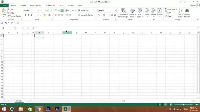Click the Cut scissors icon
Screen dimensions: 200x112
[8, 9]
